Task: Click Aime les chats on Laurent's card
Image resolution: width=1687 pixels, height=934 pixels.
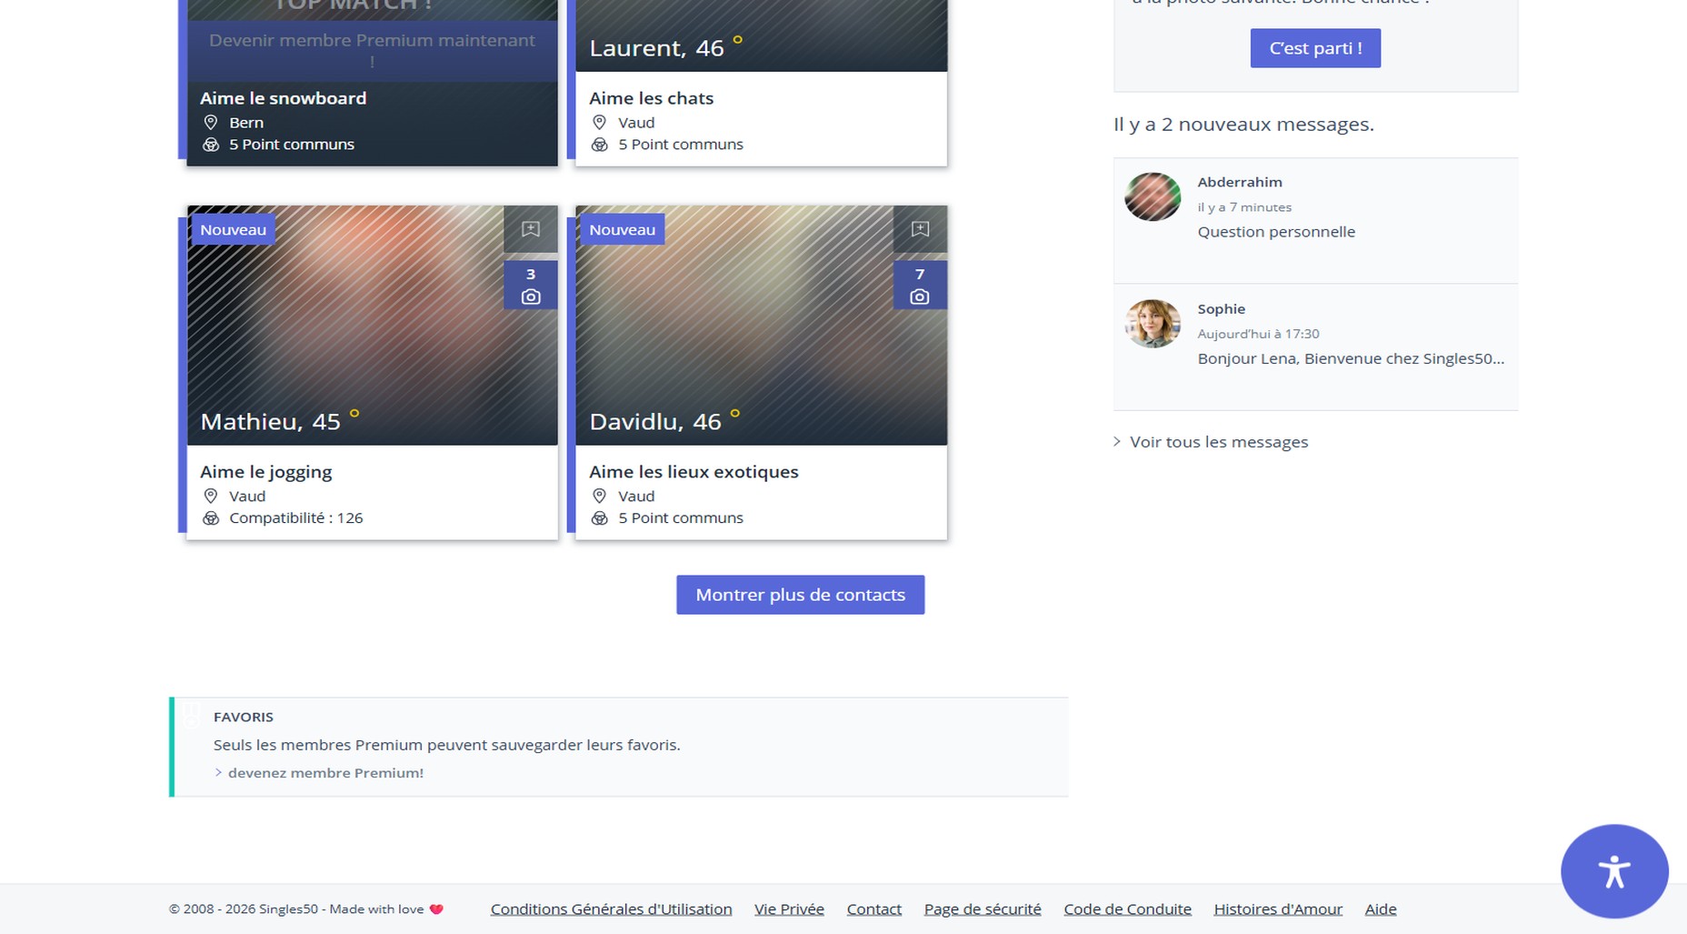Action: [x=651, y=98]
